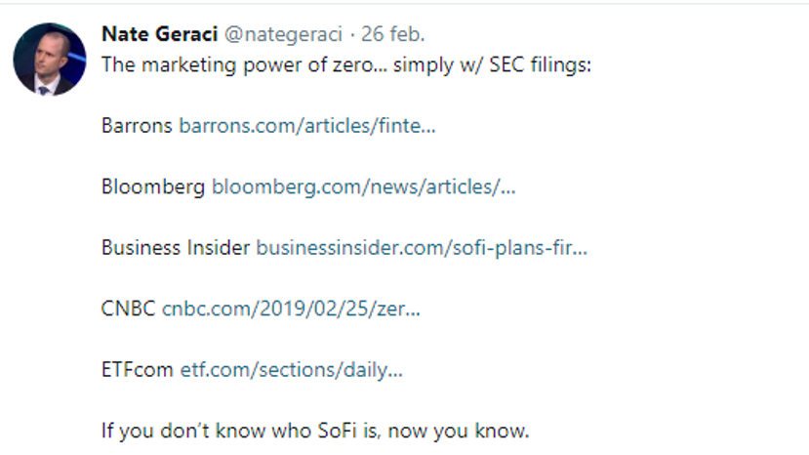This screenshot has height=455, width=809.
Task: Click the ETFcom label text
Action: pos(138,370)
